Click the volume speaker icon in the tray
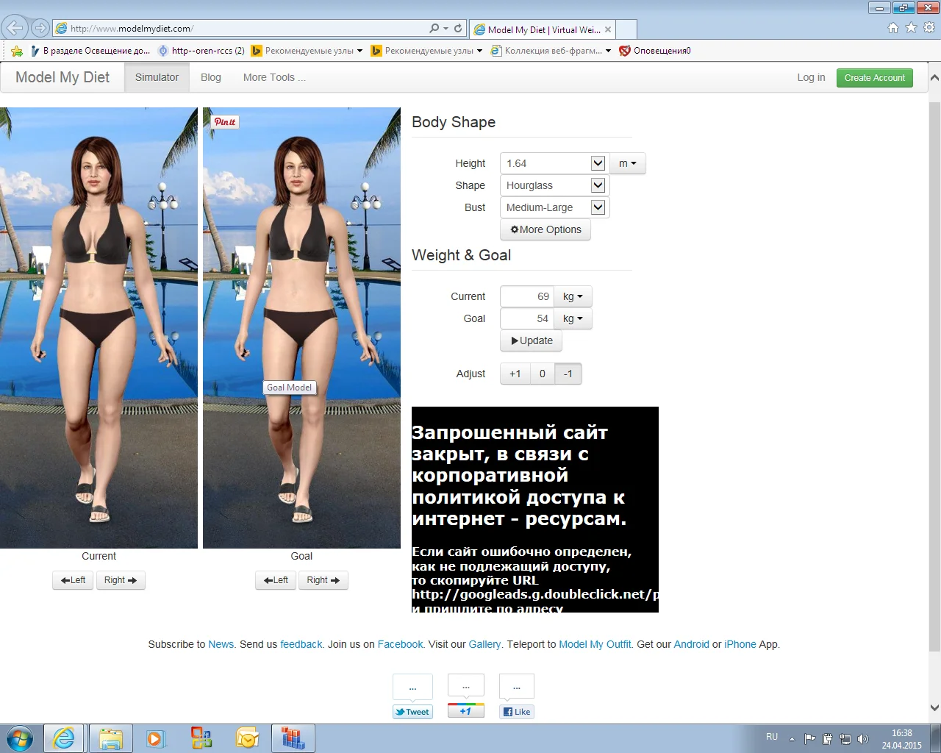 click(x=863, y=739)
